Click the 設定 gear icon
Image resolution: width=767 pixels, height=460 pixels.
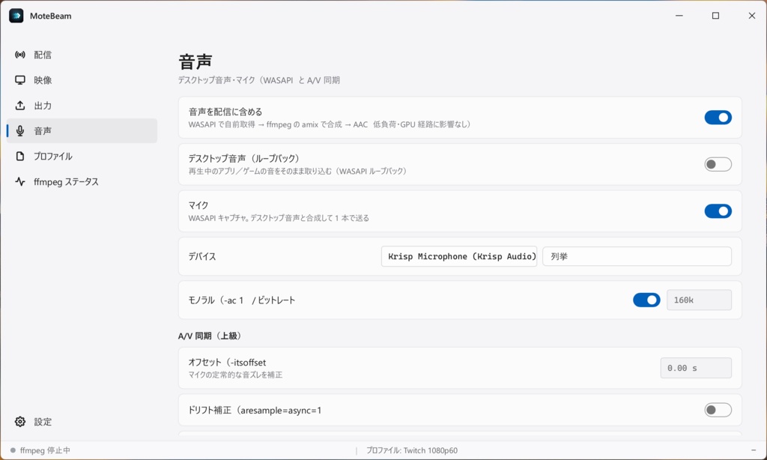[20, 422]
